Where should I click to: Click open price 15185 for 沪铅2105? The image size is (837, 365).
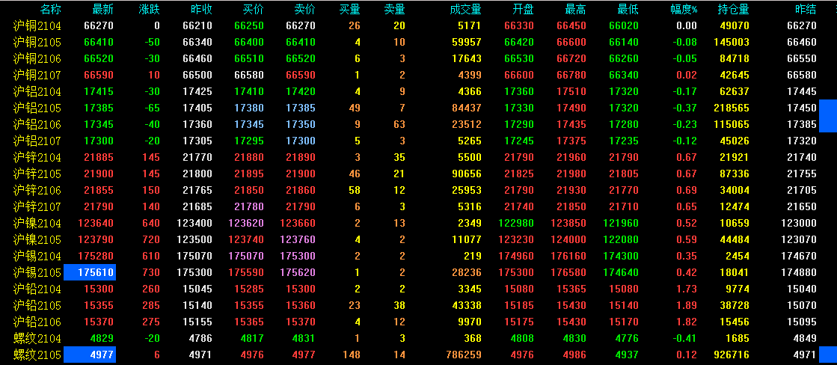pyautogui.click(x=519, y=307)
